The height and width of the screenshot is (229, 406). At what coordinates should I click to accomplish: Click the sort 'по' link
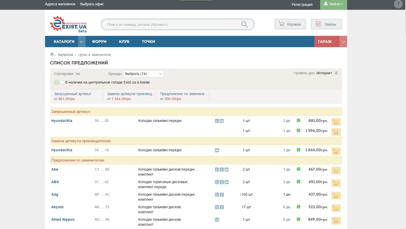pos(78,74)
